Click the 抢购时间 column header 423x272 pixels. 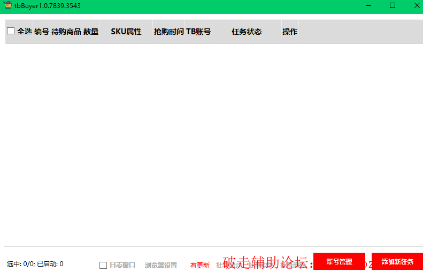[x=168, y=32]
